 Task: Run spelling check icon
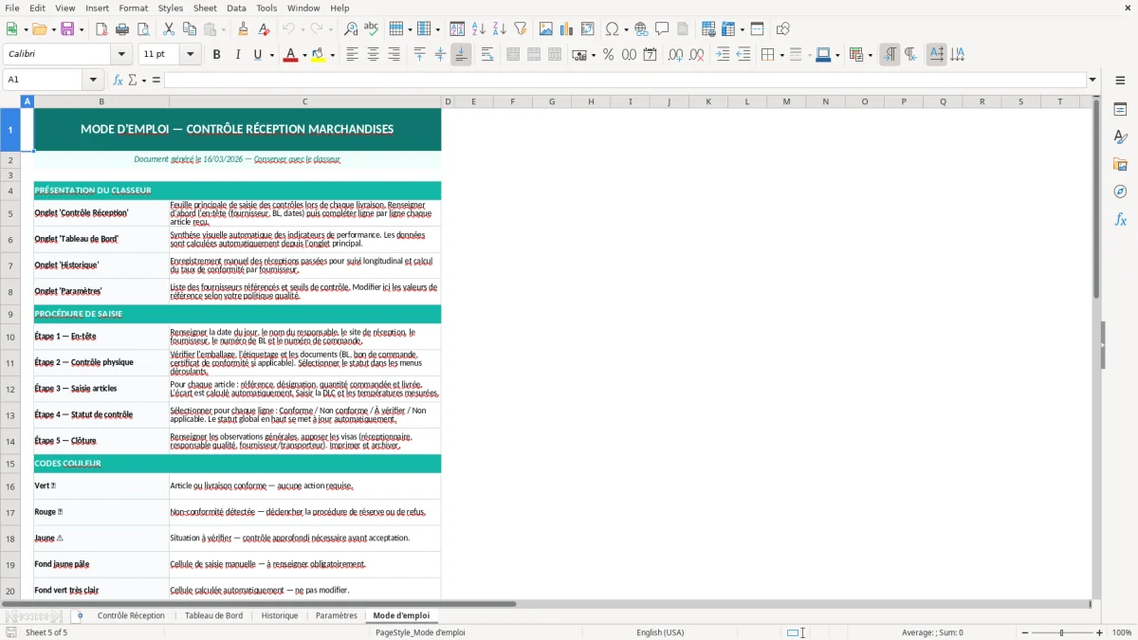[x=371, y=29]
